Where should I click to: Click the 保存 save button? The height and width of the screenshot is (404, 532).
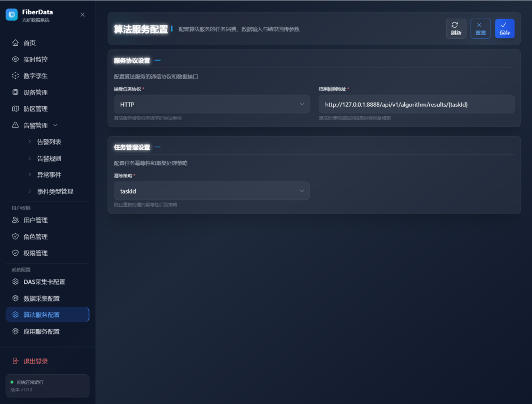[504, 29]
